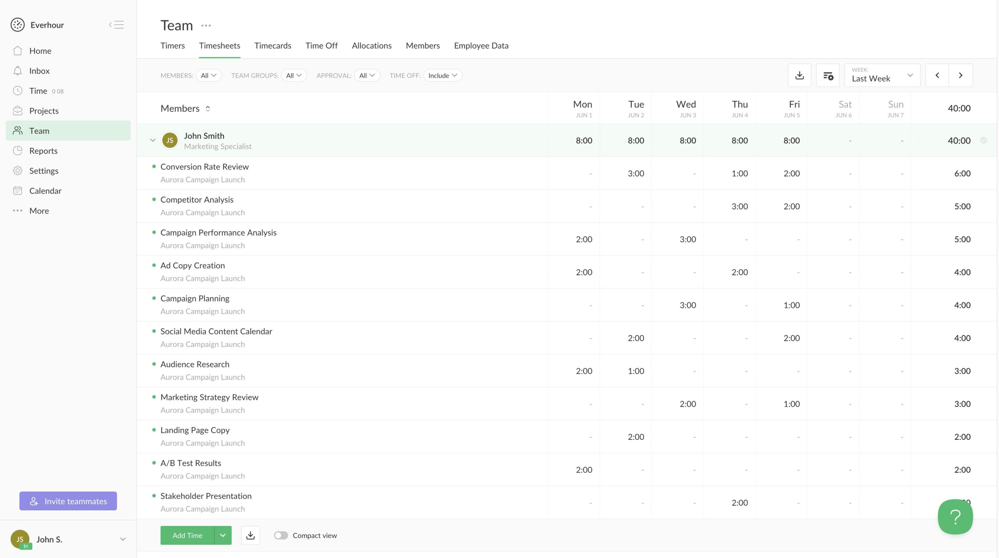Click Monday 2:00 for A/B Test Results
Image resolution: width=999 pixels, height=558 pixels.
pos(584,470)
